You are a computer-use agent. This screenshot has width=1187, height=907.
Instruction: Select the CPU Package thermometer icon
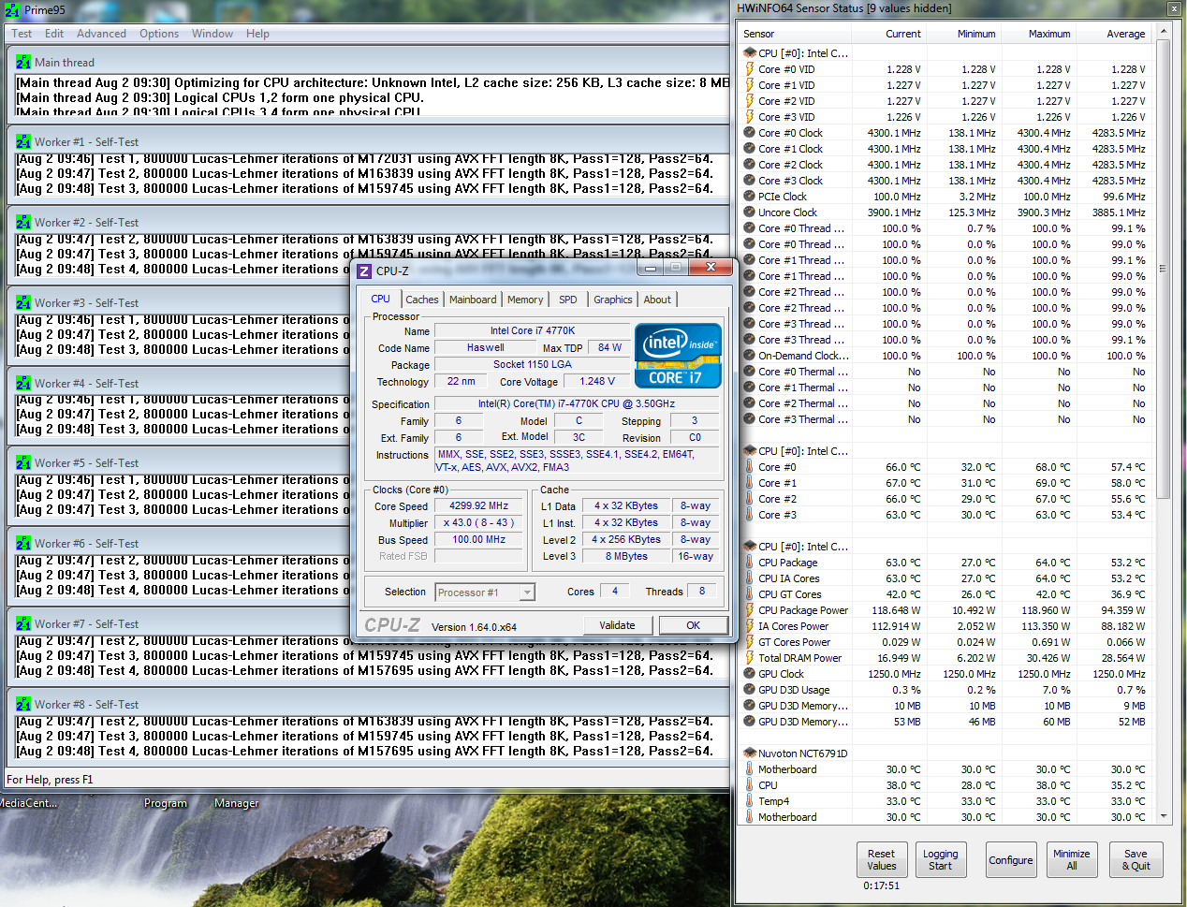[750, 563]
